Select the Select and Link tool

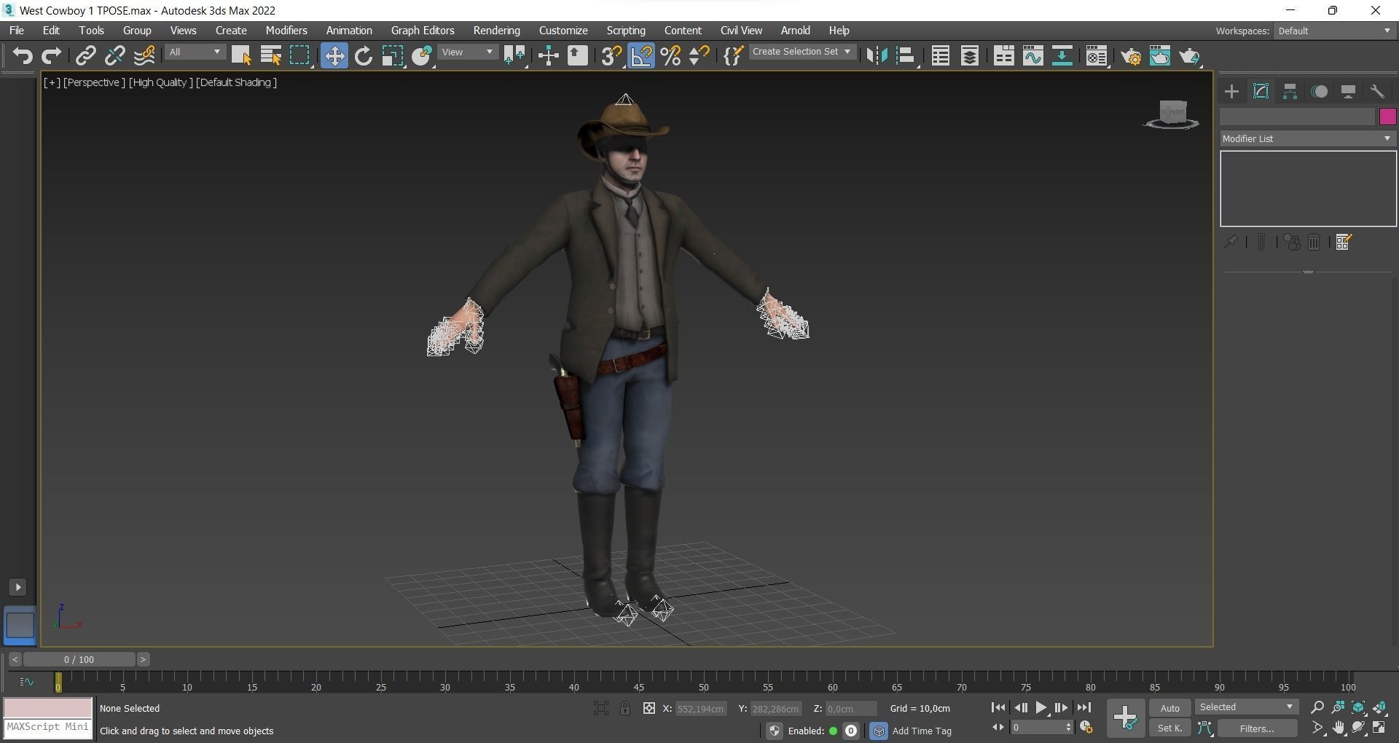(x=86, y=56)
